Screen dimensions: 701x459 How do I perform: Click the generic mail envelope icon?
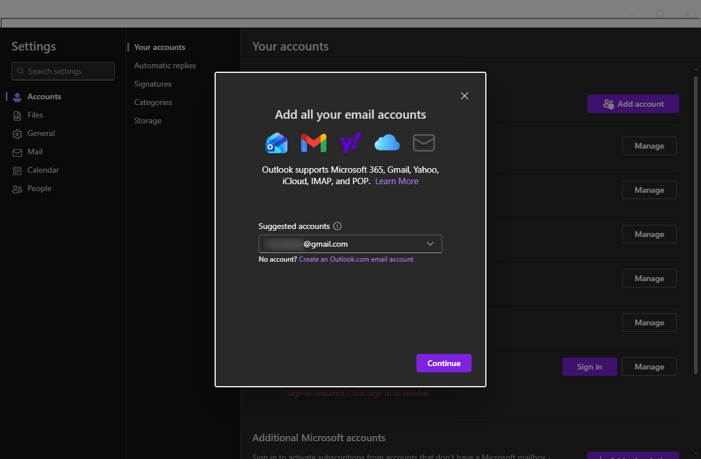(x=424, y=143)
